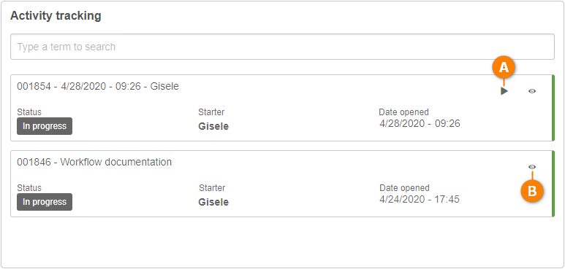This screenshot has height=269, width=565.
Task: Click the Activity tracking heading
Action: (56, 16)
